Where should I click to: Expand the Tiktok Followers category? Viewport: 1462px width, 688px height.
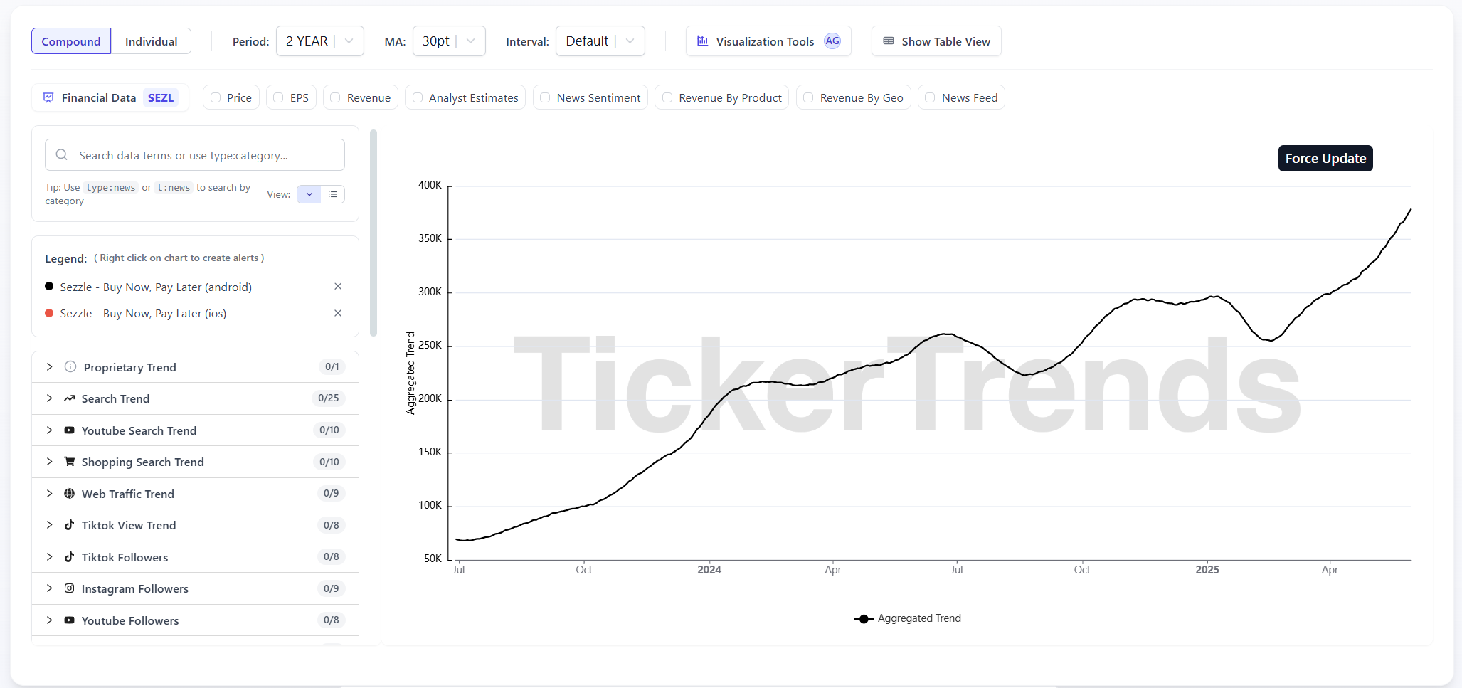pos(49,556)
